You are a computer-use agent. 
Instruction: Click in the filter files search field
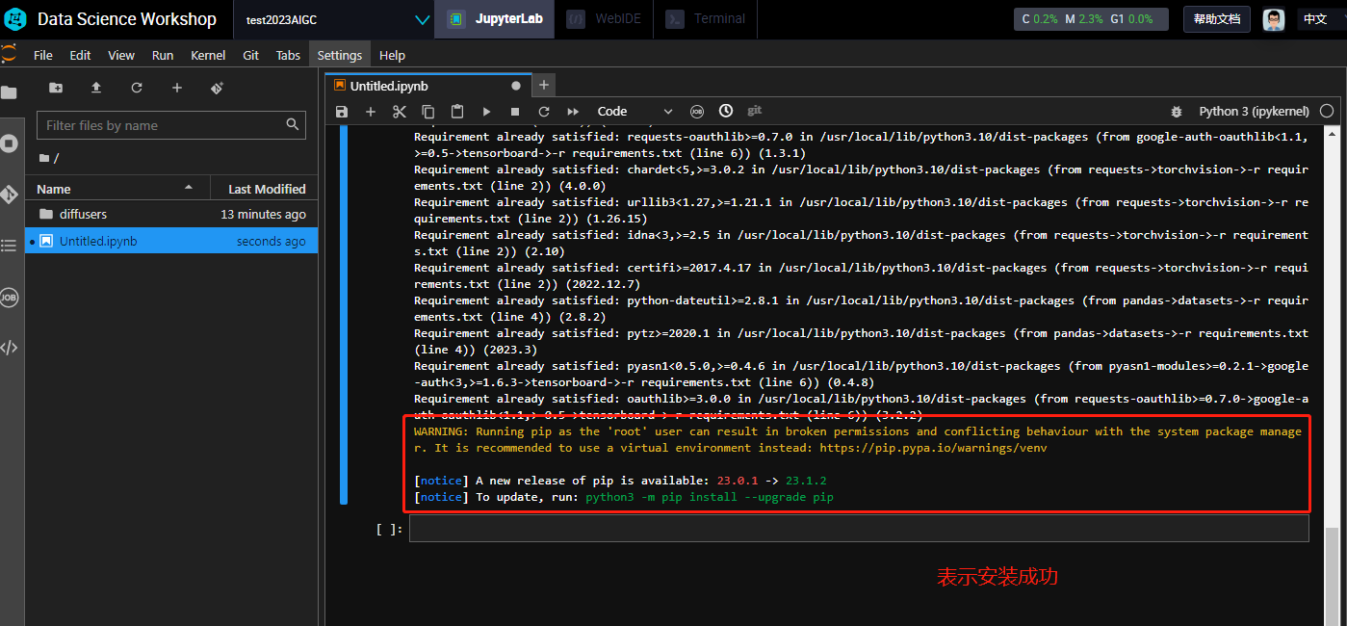[x=154, y=124]
